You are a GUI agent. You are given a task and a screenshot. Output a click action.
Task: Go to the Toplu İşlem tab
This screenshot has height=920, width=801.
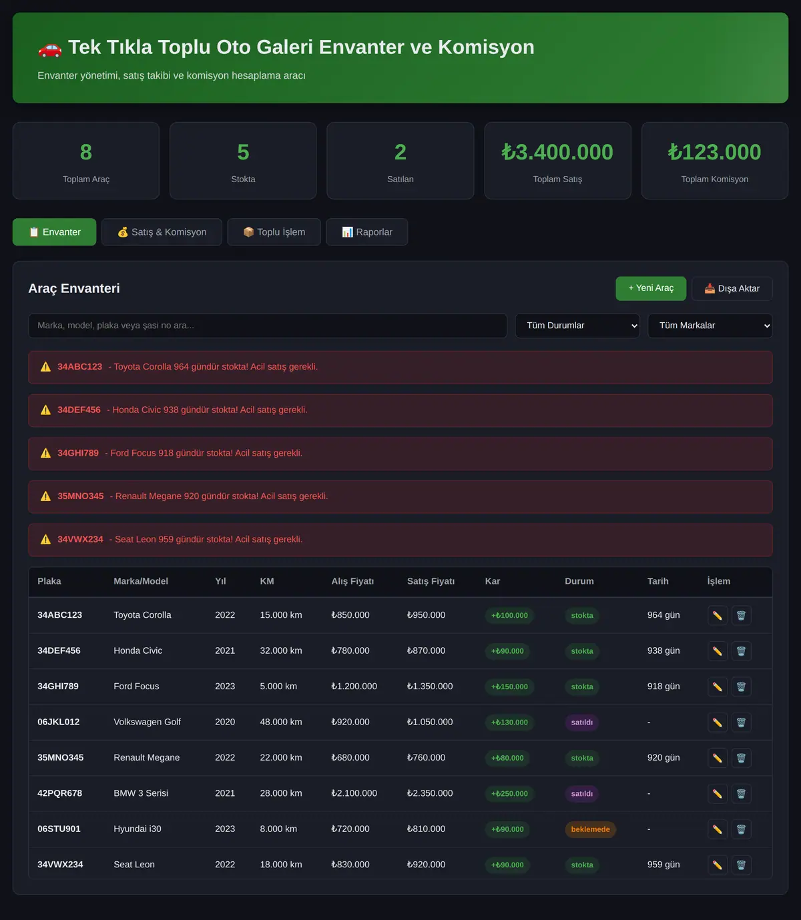tap(274, 232)
